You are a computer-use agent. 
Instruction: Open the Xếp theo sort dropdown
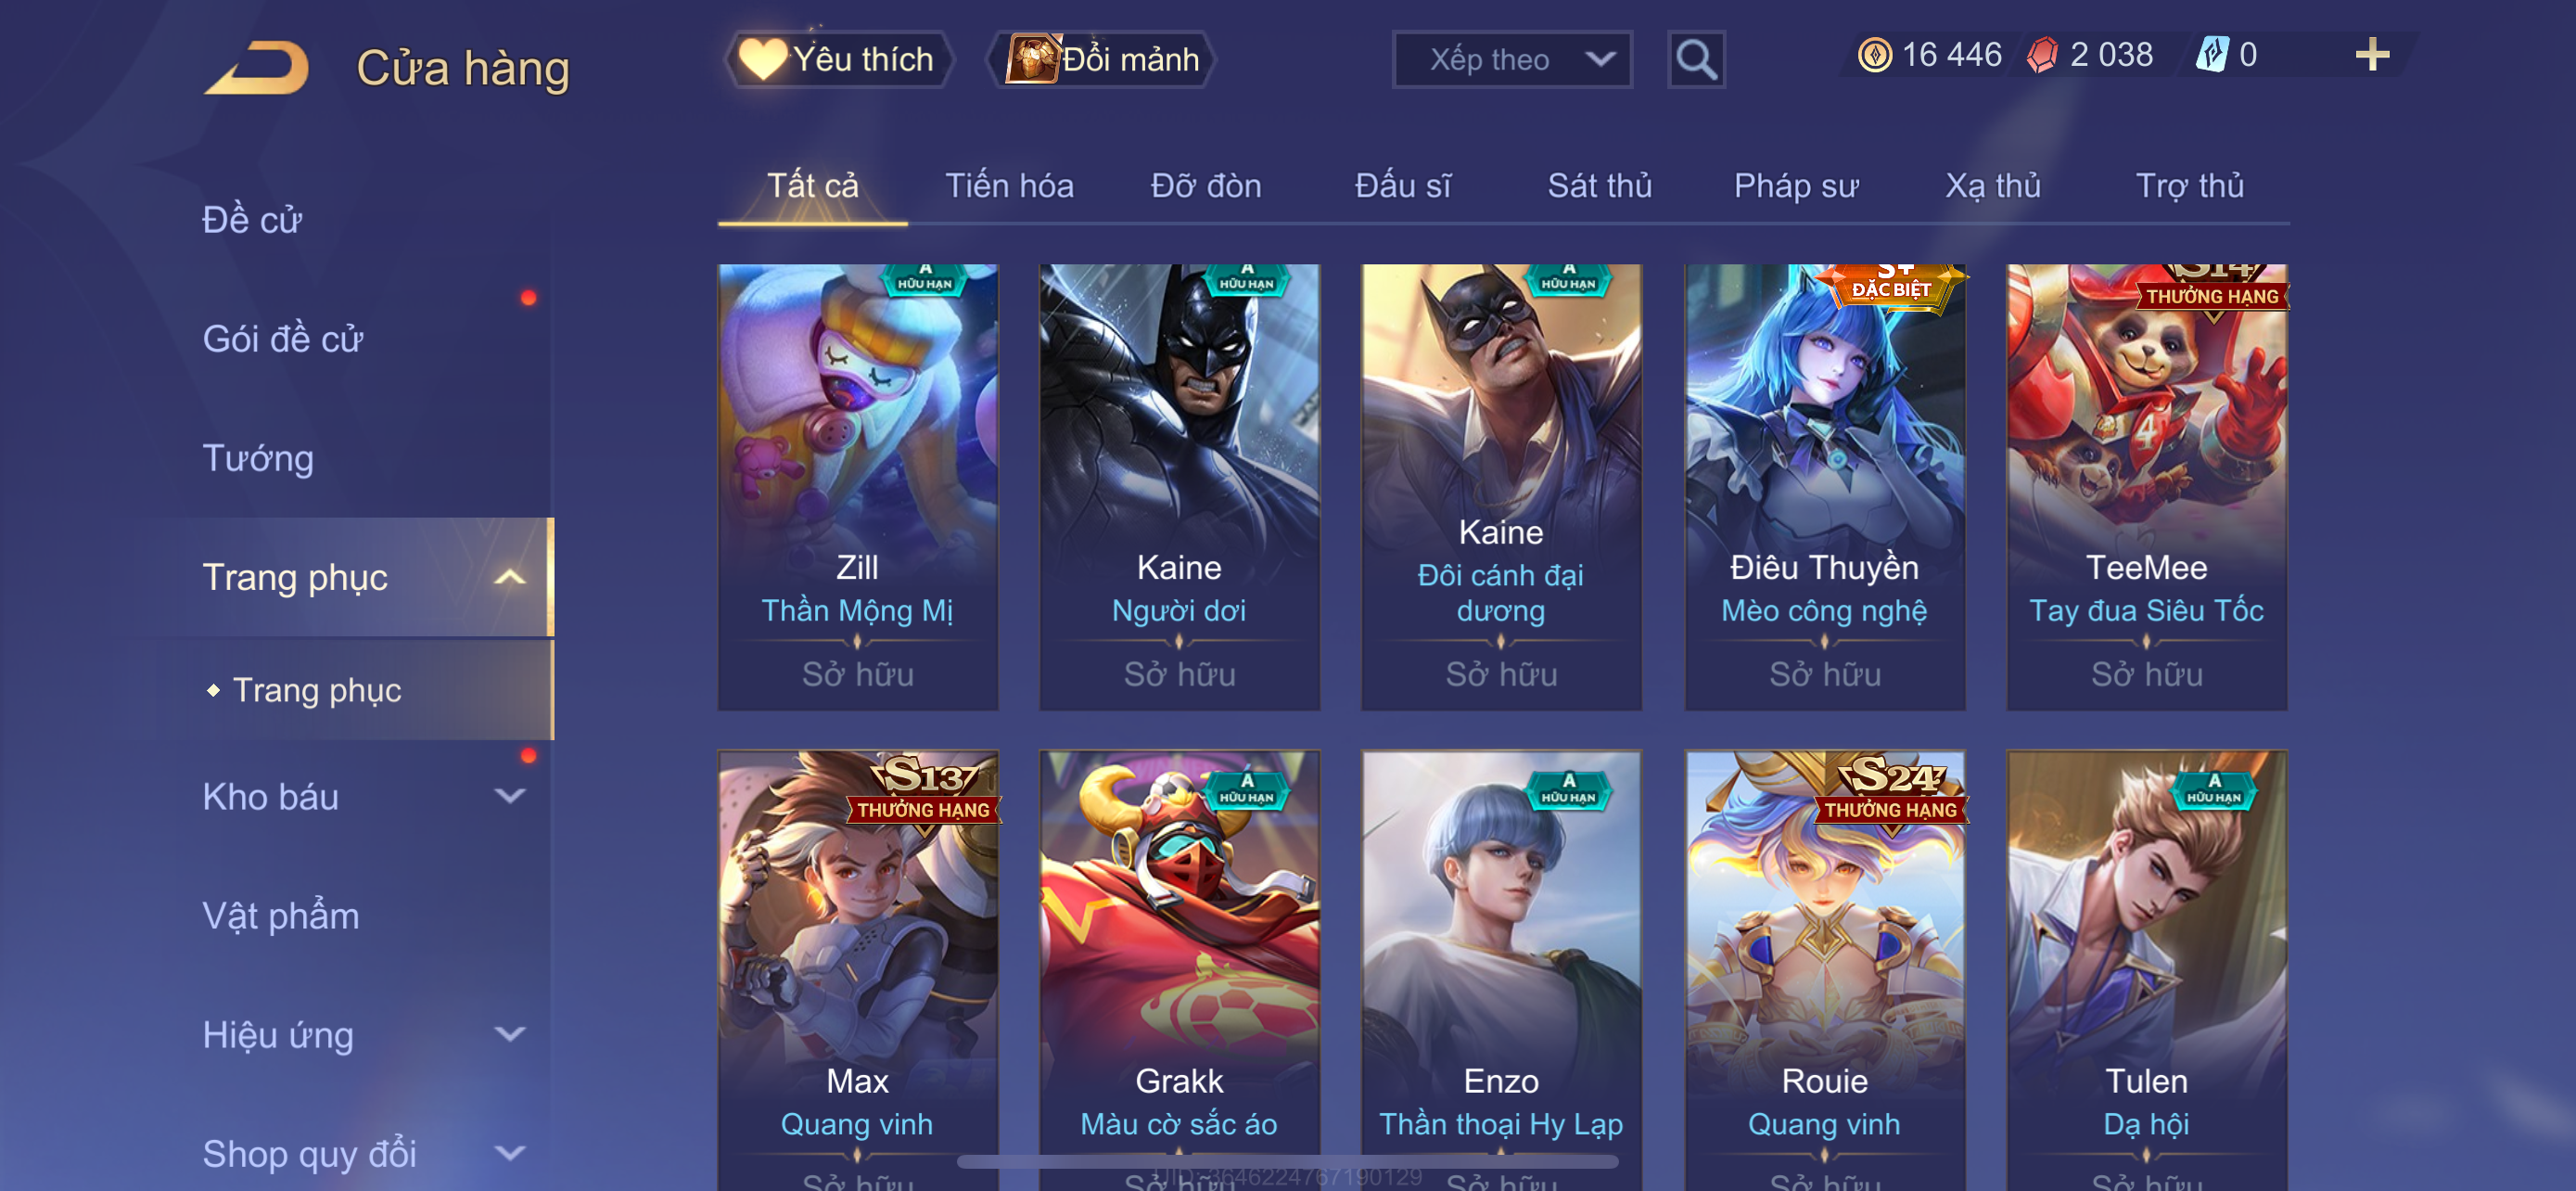click(x=1512, y=60)
